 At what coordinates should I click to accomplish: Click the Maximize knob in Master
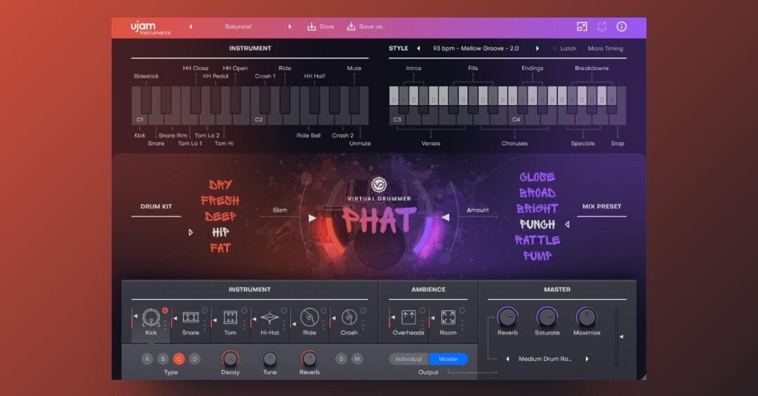tap(586, 318)
